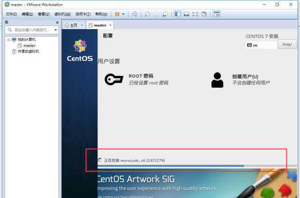Expand the power options dropdown arrow
Viewport: 300px width, 198px height.
click(x=123, y=14)
